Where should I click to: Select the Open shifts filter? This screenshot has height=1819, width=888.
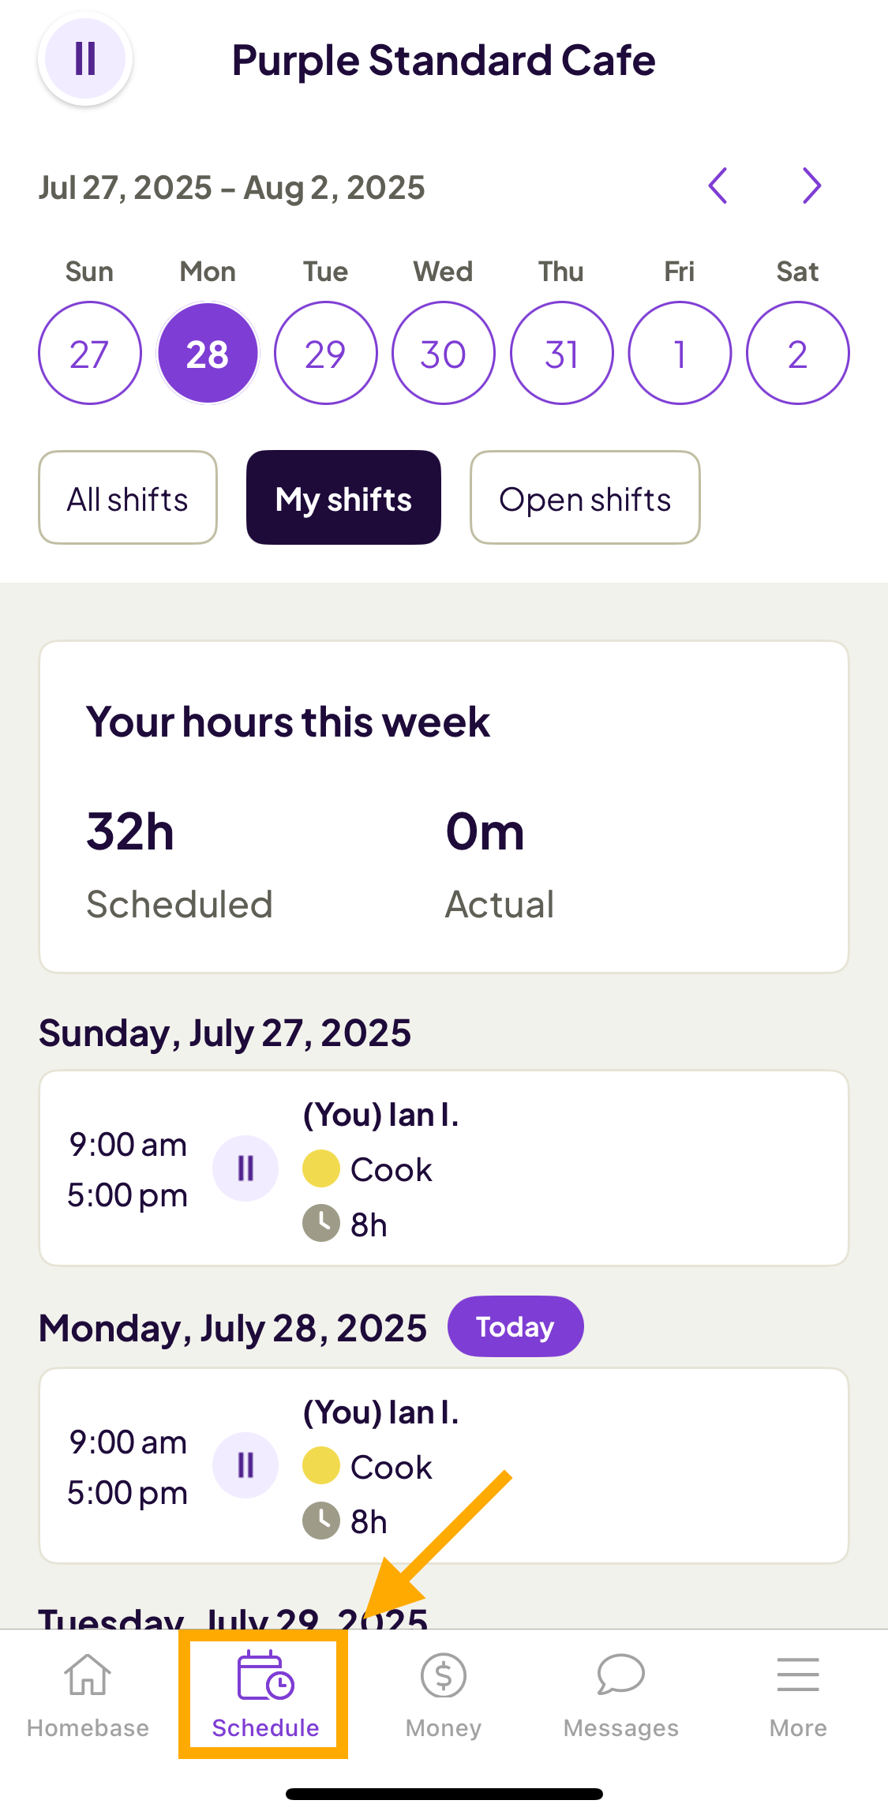coord(585,498)
